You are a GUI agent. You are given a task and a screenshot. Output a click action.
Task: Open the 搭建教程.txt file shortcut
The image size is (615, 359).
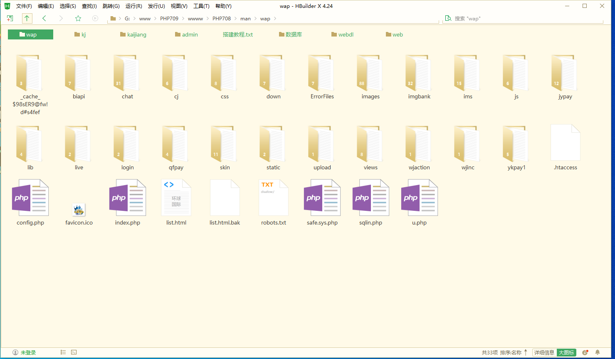(x=237, y=34)
